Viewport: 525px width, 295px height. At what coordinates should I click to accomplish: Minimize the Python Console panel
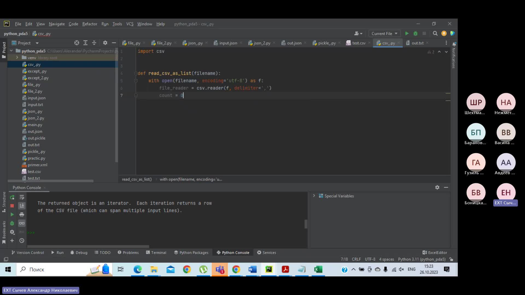pyautogui.click(x=446, y=187)
